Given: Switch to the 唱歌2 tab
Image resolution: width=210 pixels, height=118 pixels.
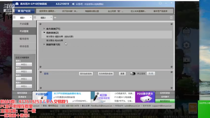Looking at the screenshot, I should pyautogui.click(x=43, y=18).
